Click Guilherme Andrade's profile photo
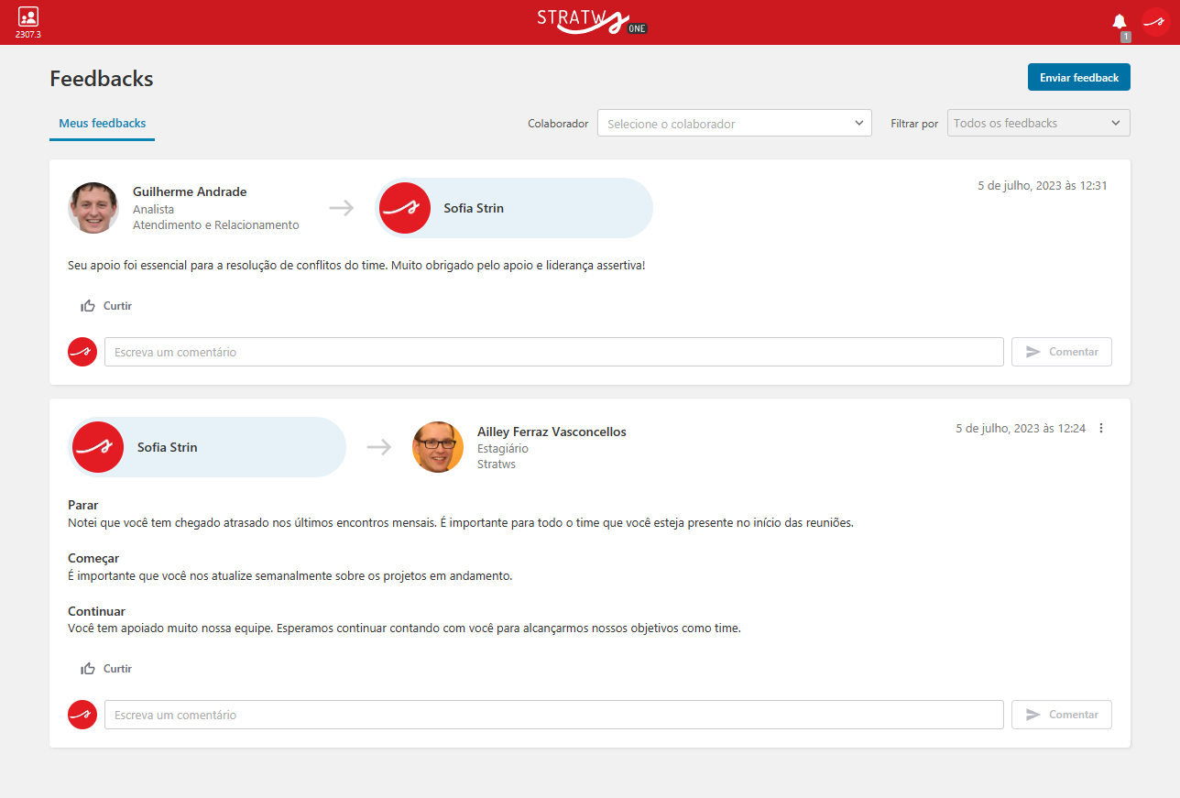1180x798 pixels. (x=93, y=208)
